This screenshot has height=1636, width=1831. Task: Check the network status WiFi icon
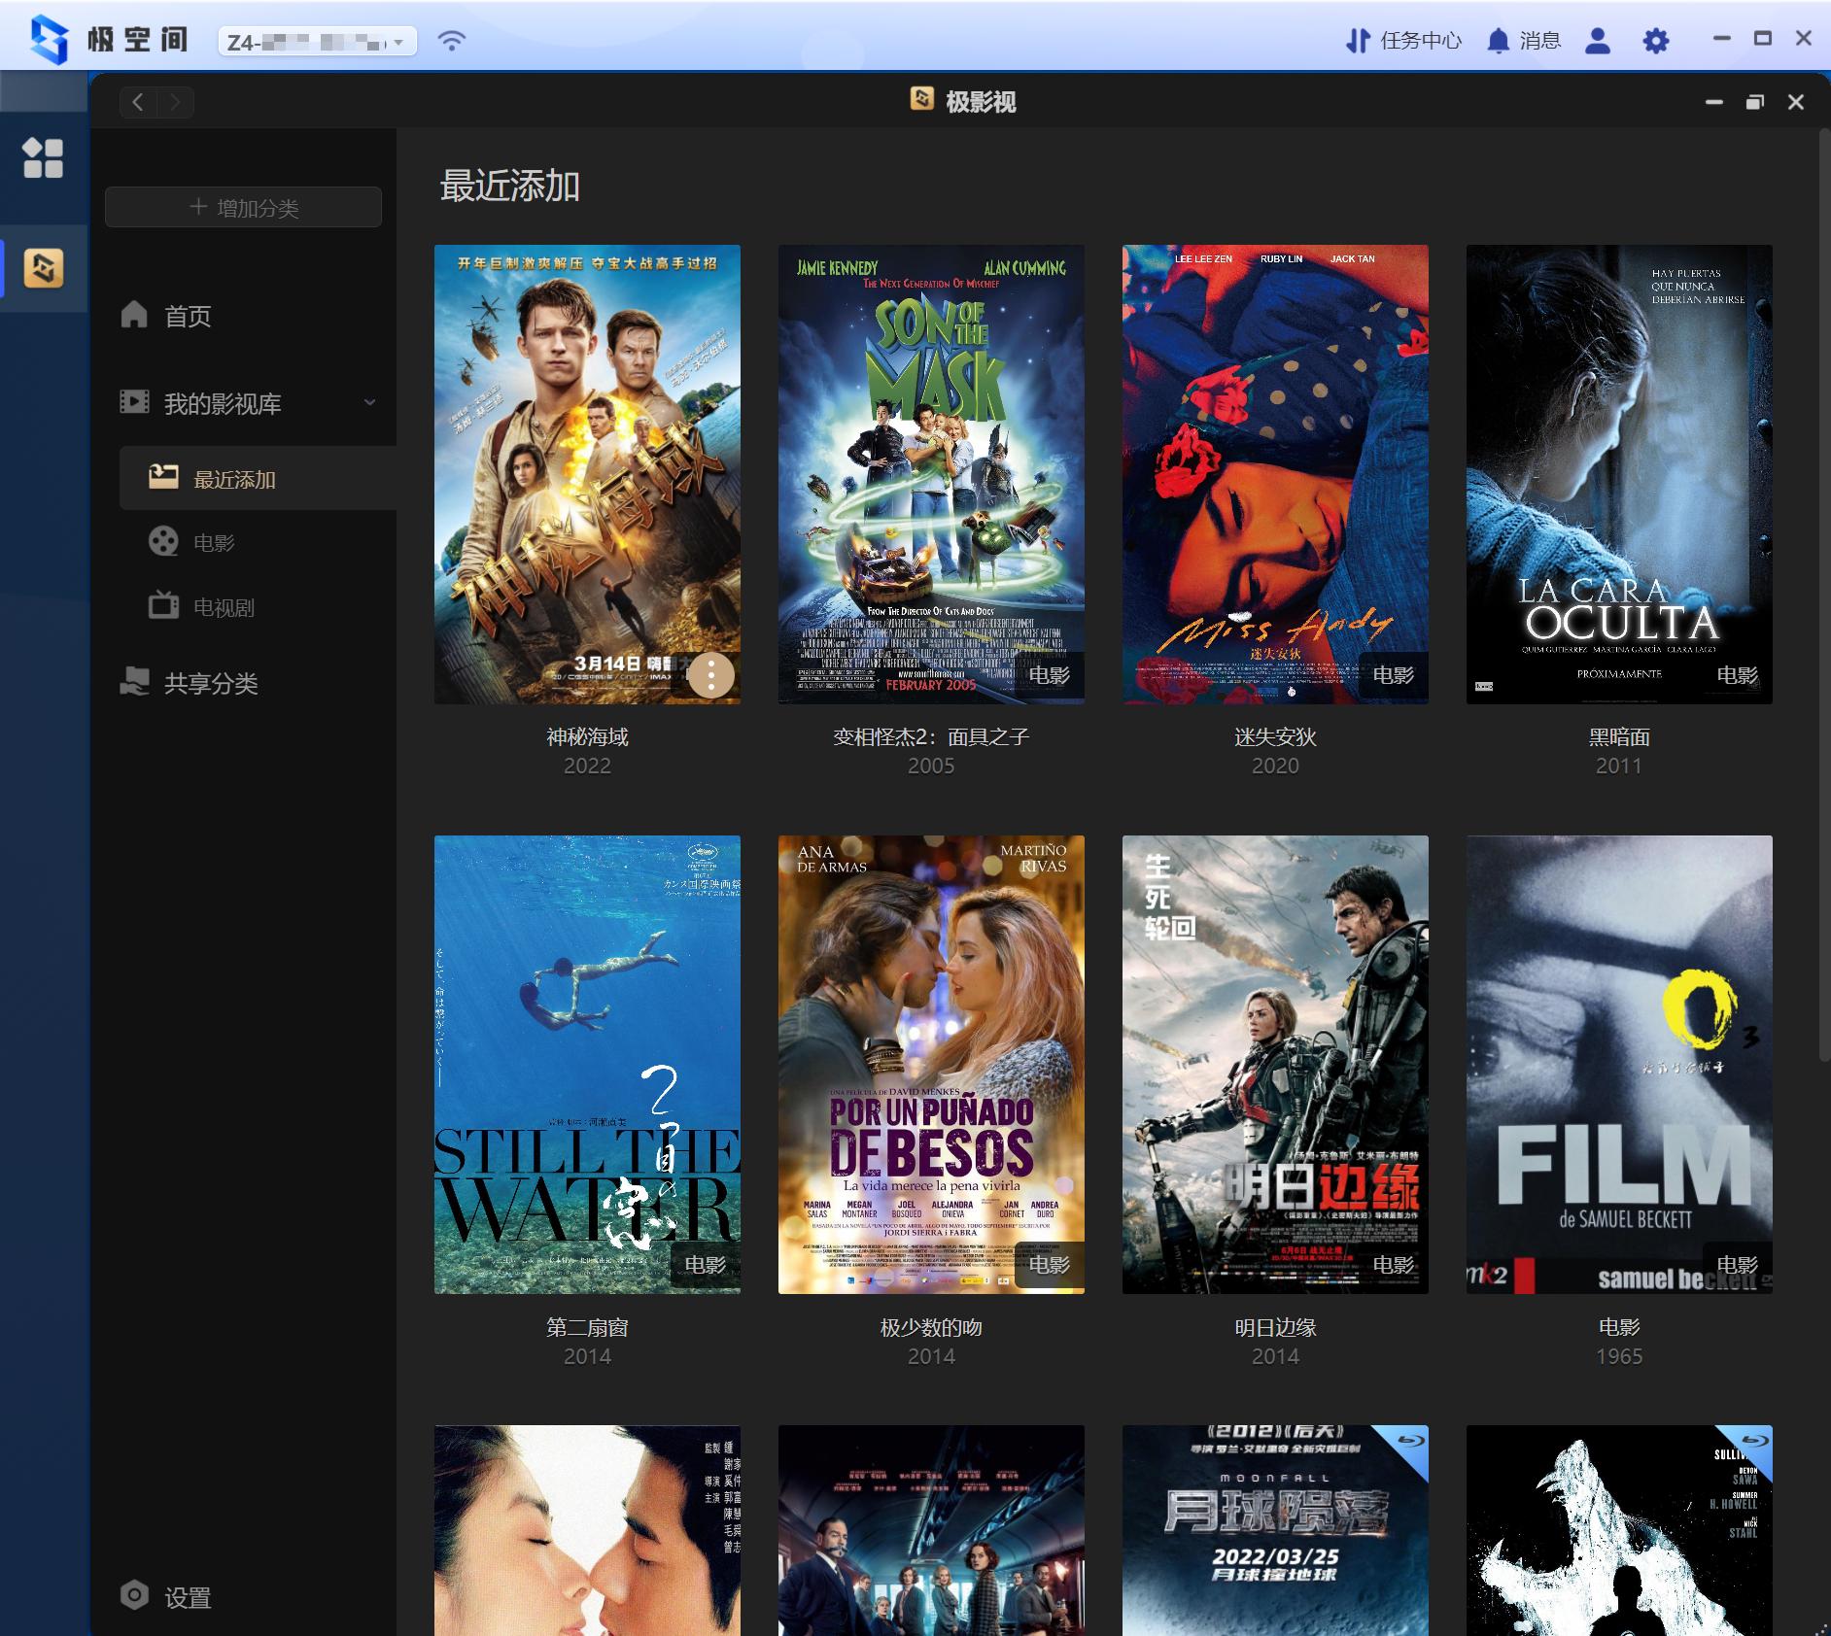point(451,40)
